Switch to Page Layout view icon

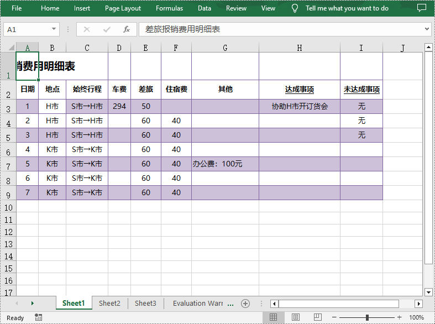point(296,317)
